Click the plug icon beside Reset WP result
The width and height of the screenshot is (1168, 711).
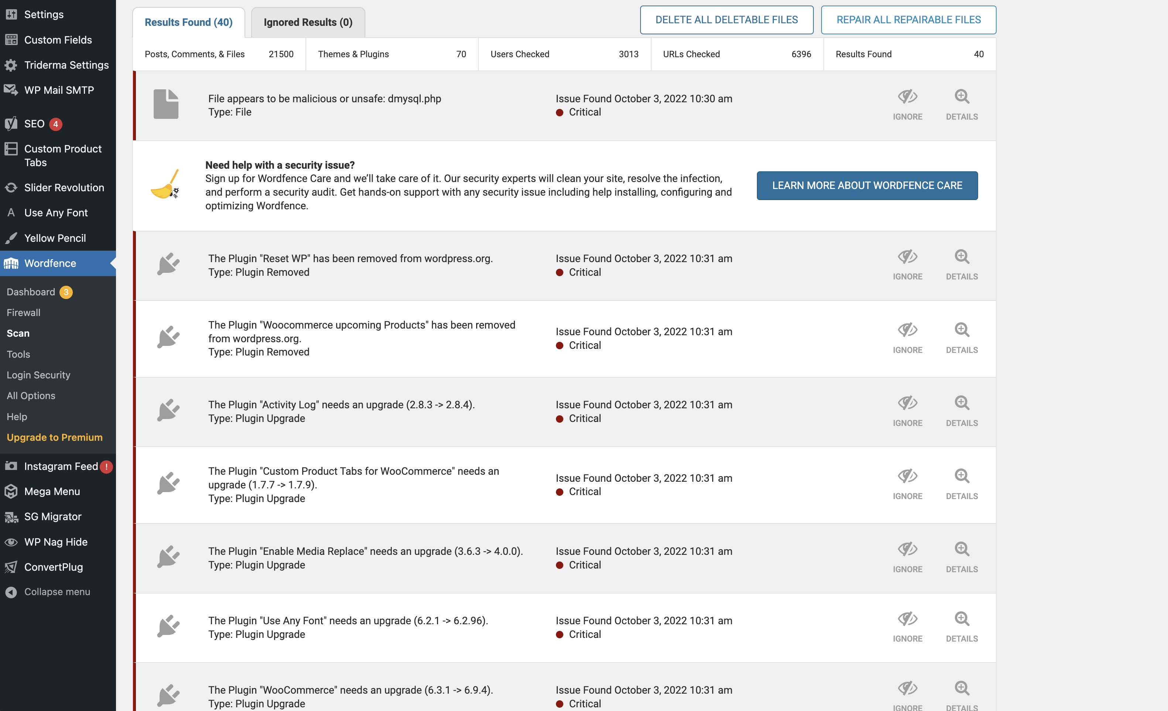coord(168,264)
